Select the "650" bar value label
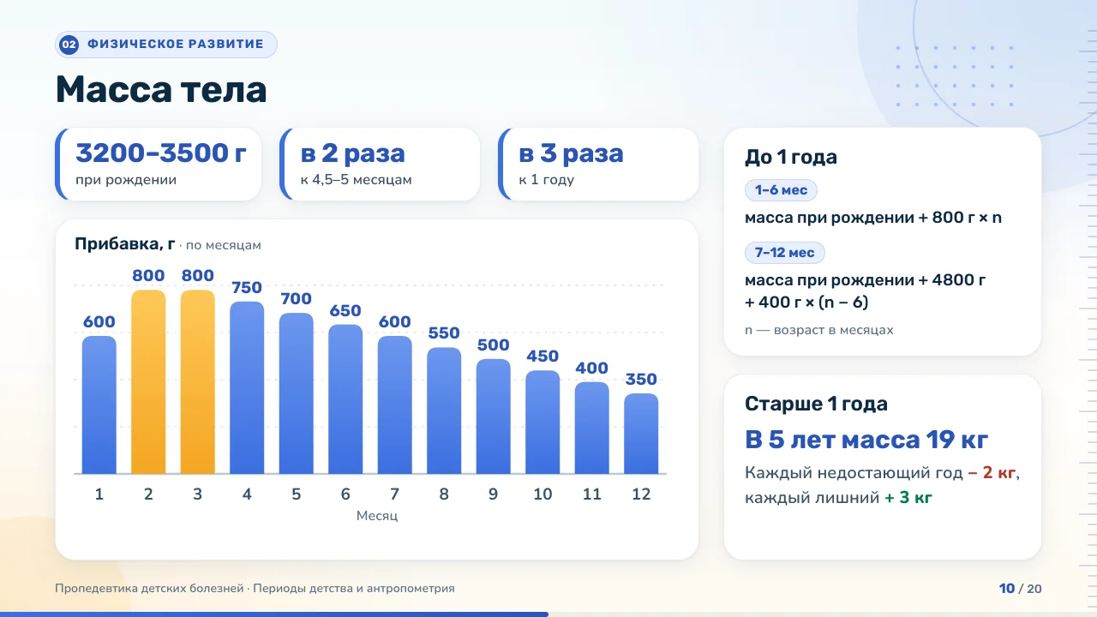Screen dimensions: 1097x617 (345, 310)
